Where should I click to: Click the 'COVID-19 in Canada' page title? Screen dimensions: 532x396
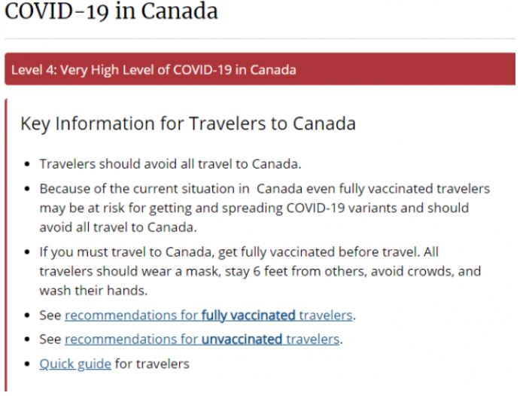tap(111, 13)
